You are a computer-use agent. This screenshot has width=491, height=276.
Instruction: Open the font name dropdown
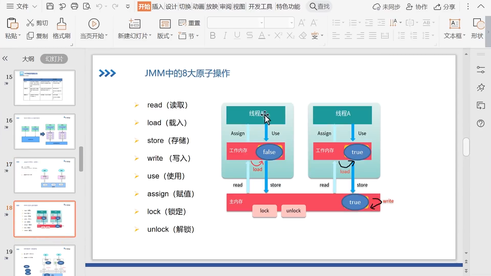(x=261, y=23)
